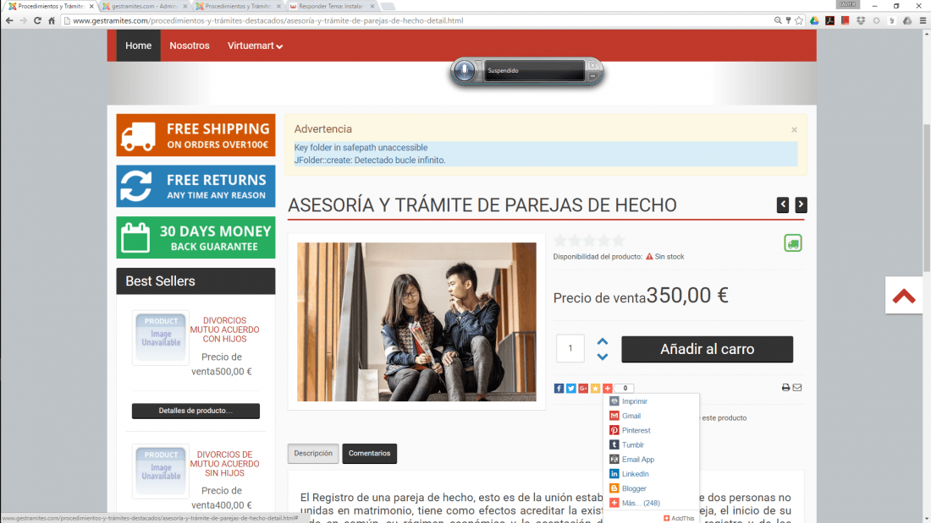Close the first Procedimientos y Trámites browser tab
Image resolution: width=931 pixels, height=523 pixels.
pos(91,6)
